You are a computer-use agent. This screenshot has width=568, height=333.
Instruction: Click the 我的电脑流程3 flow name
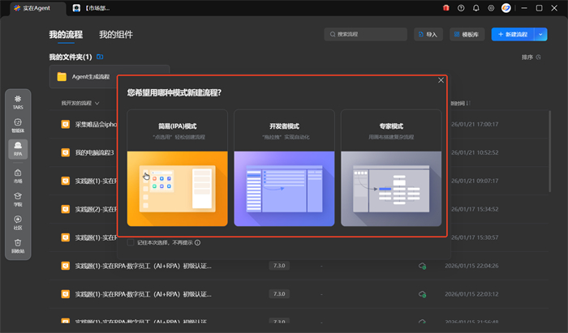click(95, 152)
